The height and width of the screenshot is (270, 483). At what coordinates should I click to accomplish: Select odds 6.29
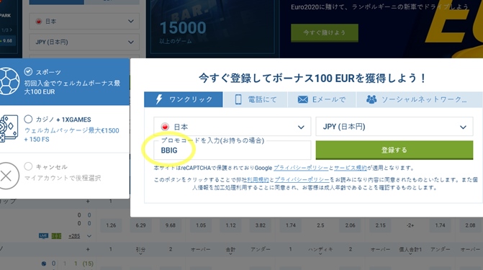coord(141,225)
